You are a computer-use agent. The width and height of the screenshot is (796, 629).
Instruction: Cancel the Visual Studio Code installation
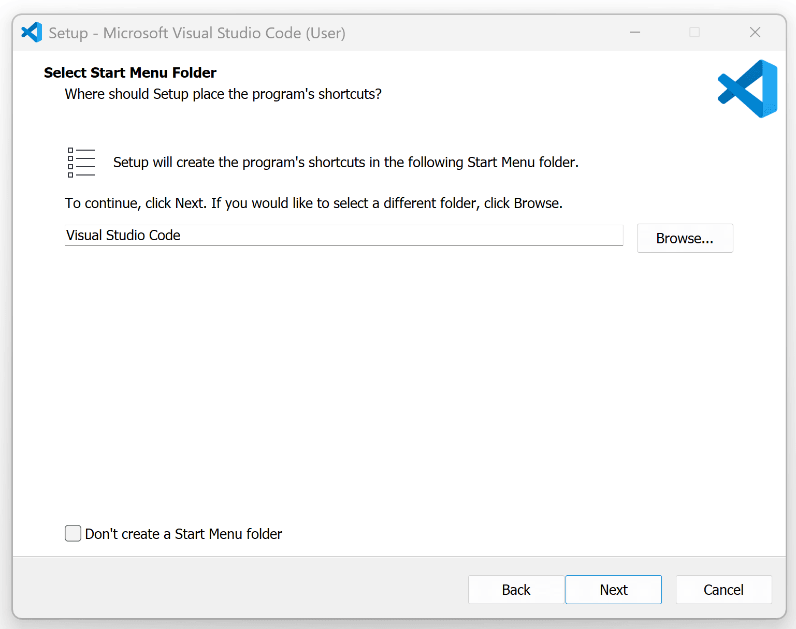tap(723, 590)
